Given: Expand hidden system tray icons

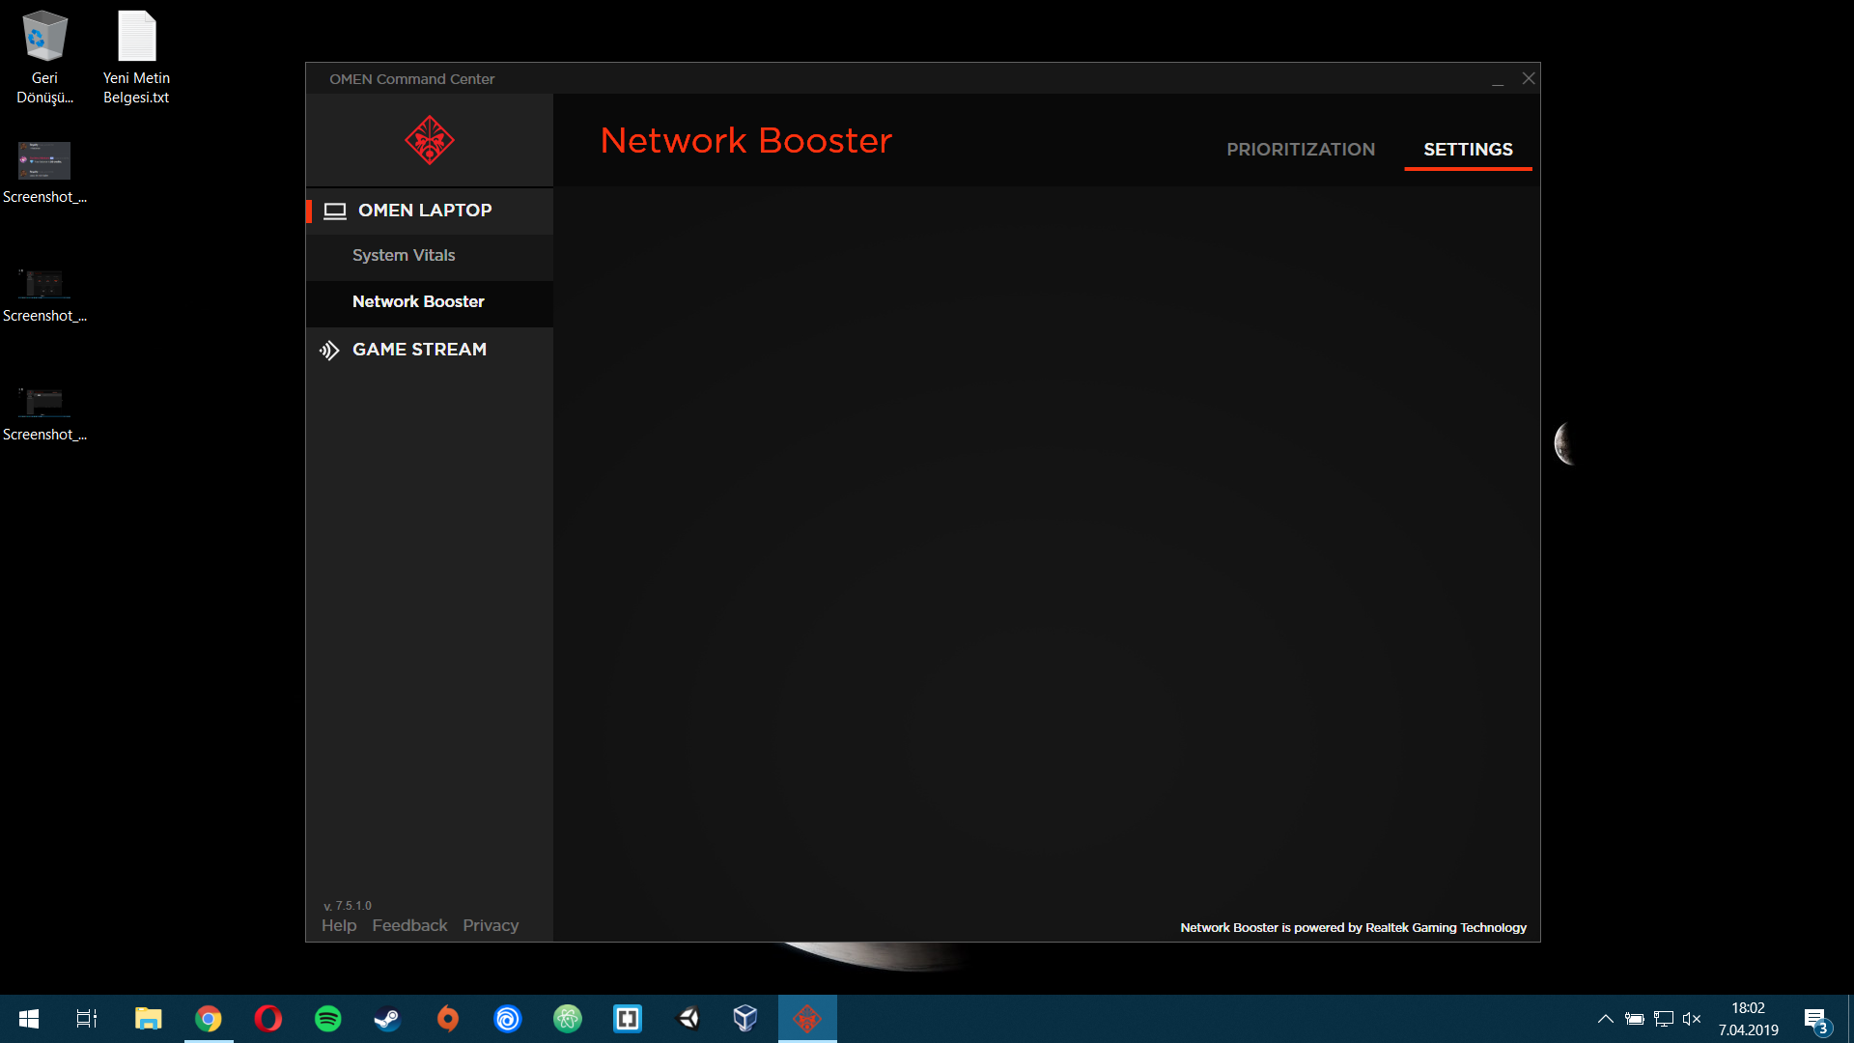Looking at the screenshot, I should 1605,1019.
